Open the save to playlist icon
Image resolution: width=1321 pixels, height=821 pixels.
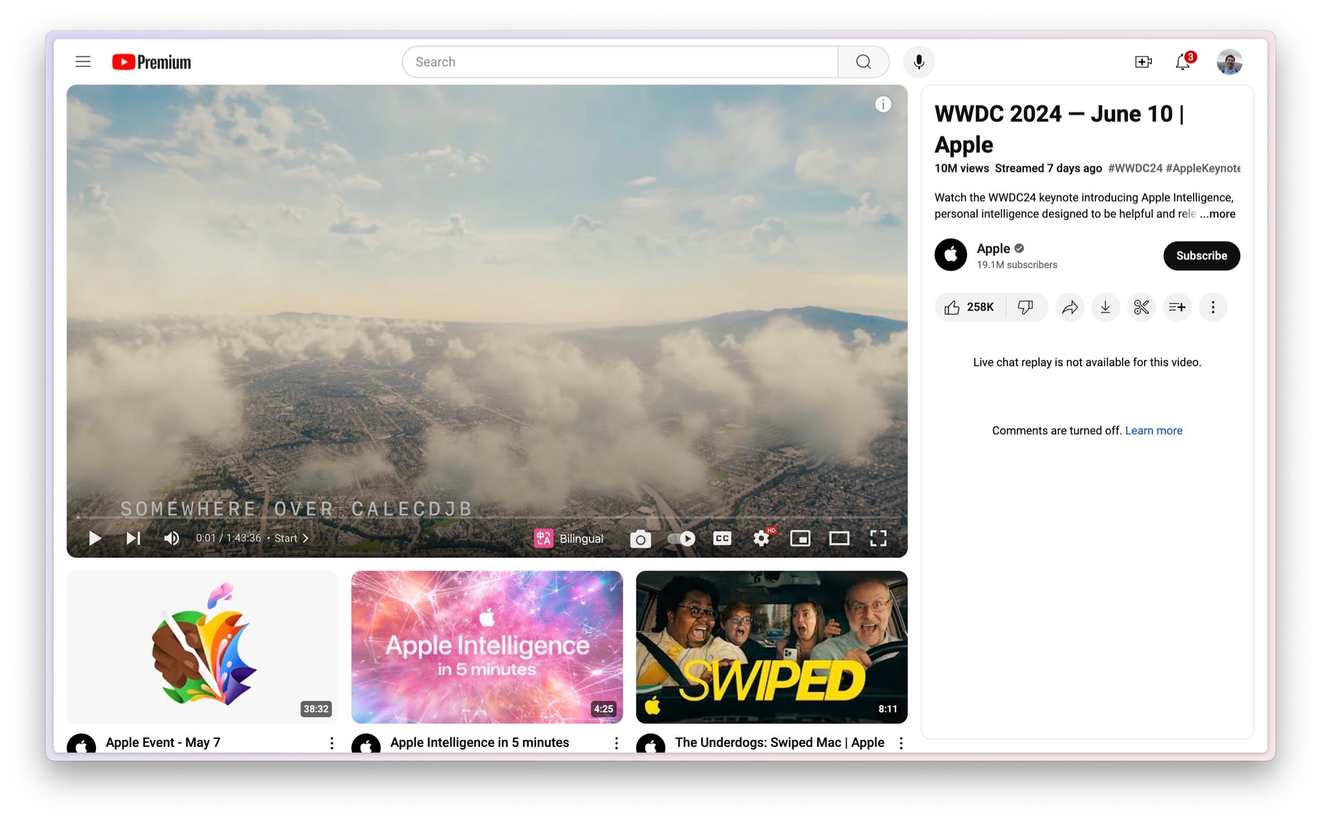(1177, 308)
